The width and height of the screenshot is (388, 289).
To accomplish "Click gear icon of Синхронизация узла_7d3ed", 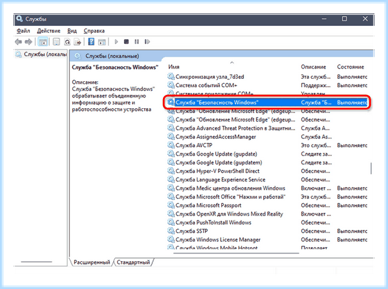I will (171, 77).
